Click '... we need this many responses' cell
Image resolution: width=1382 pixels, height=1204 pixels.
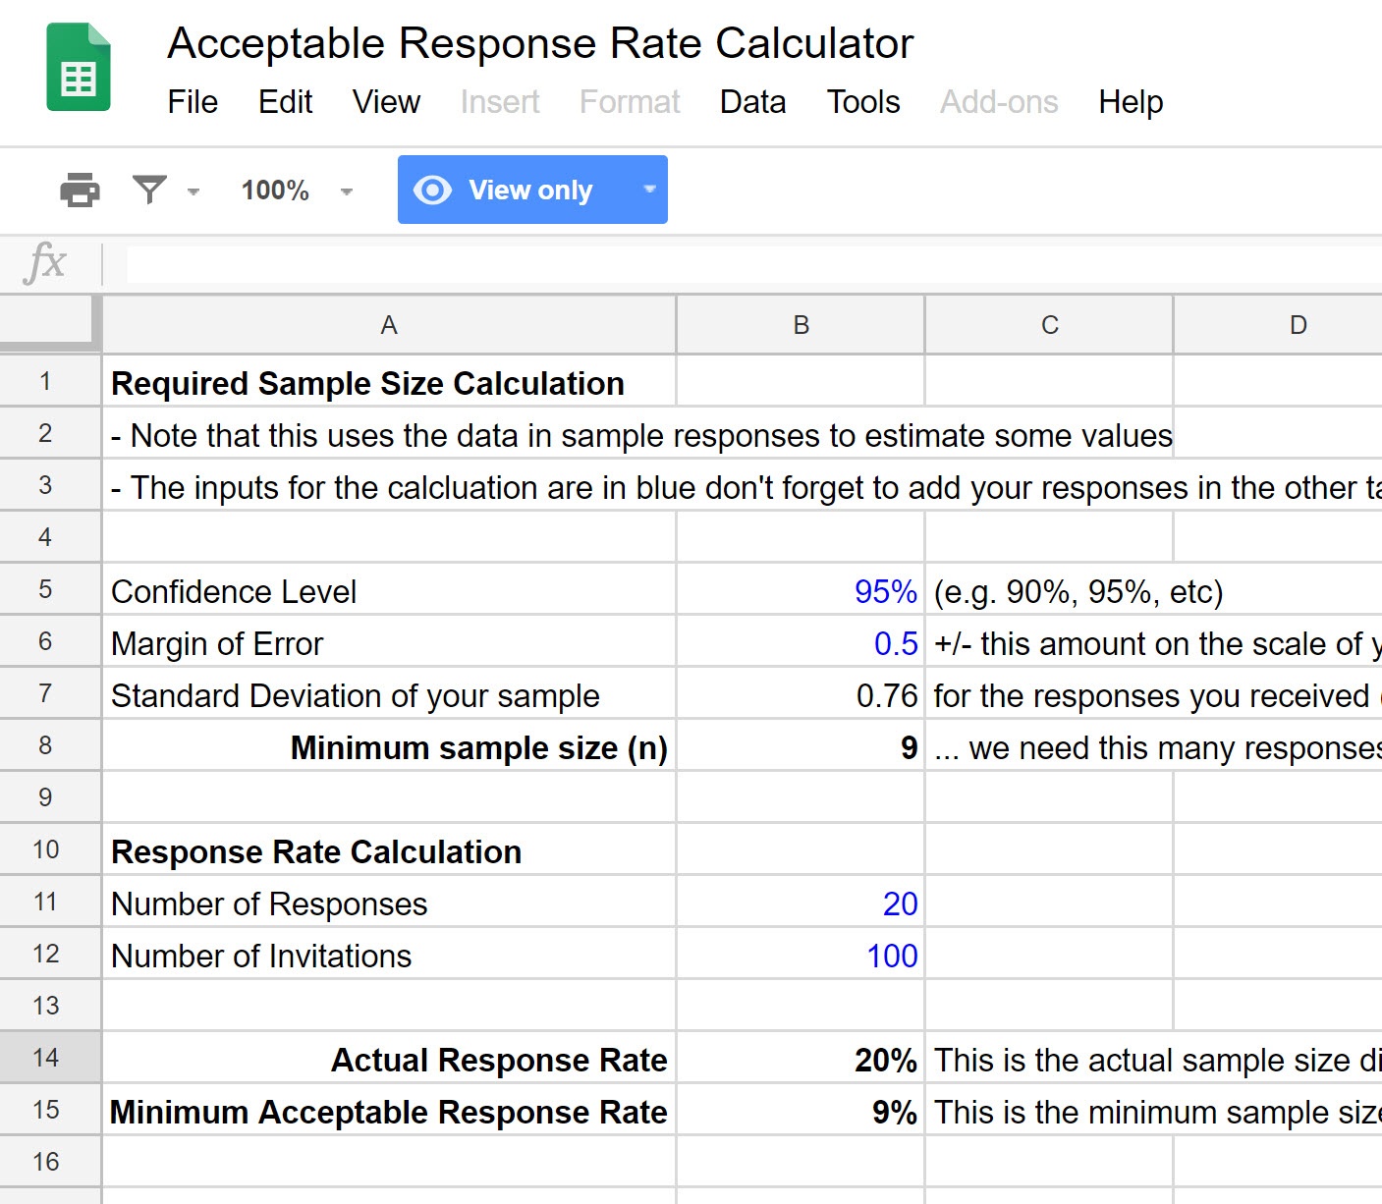click(1154, 745)
